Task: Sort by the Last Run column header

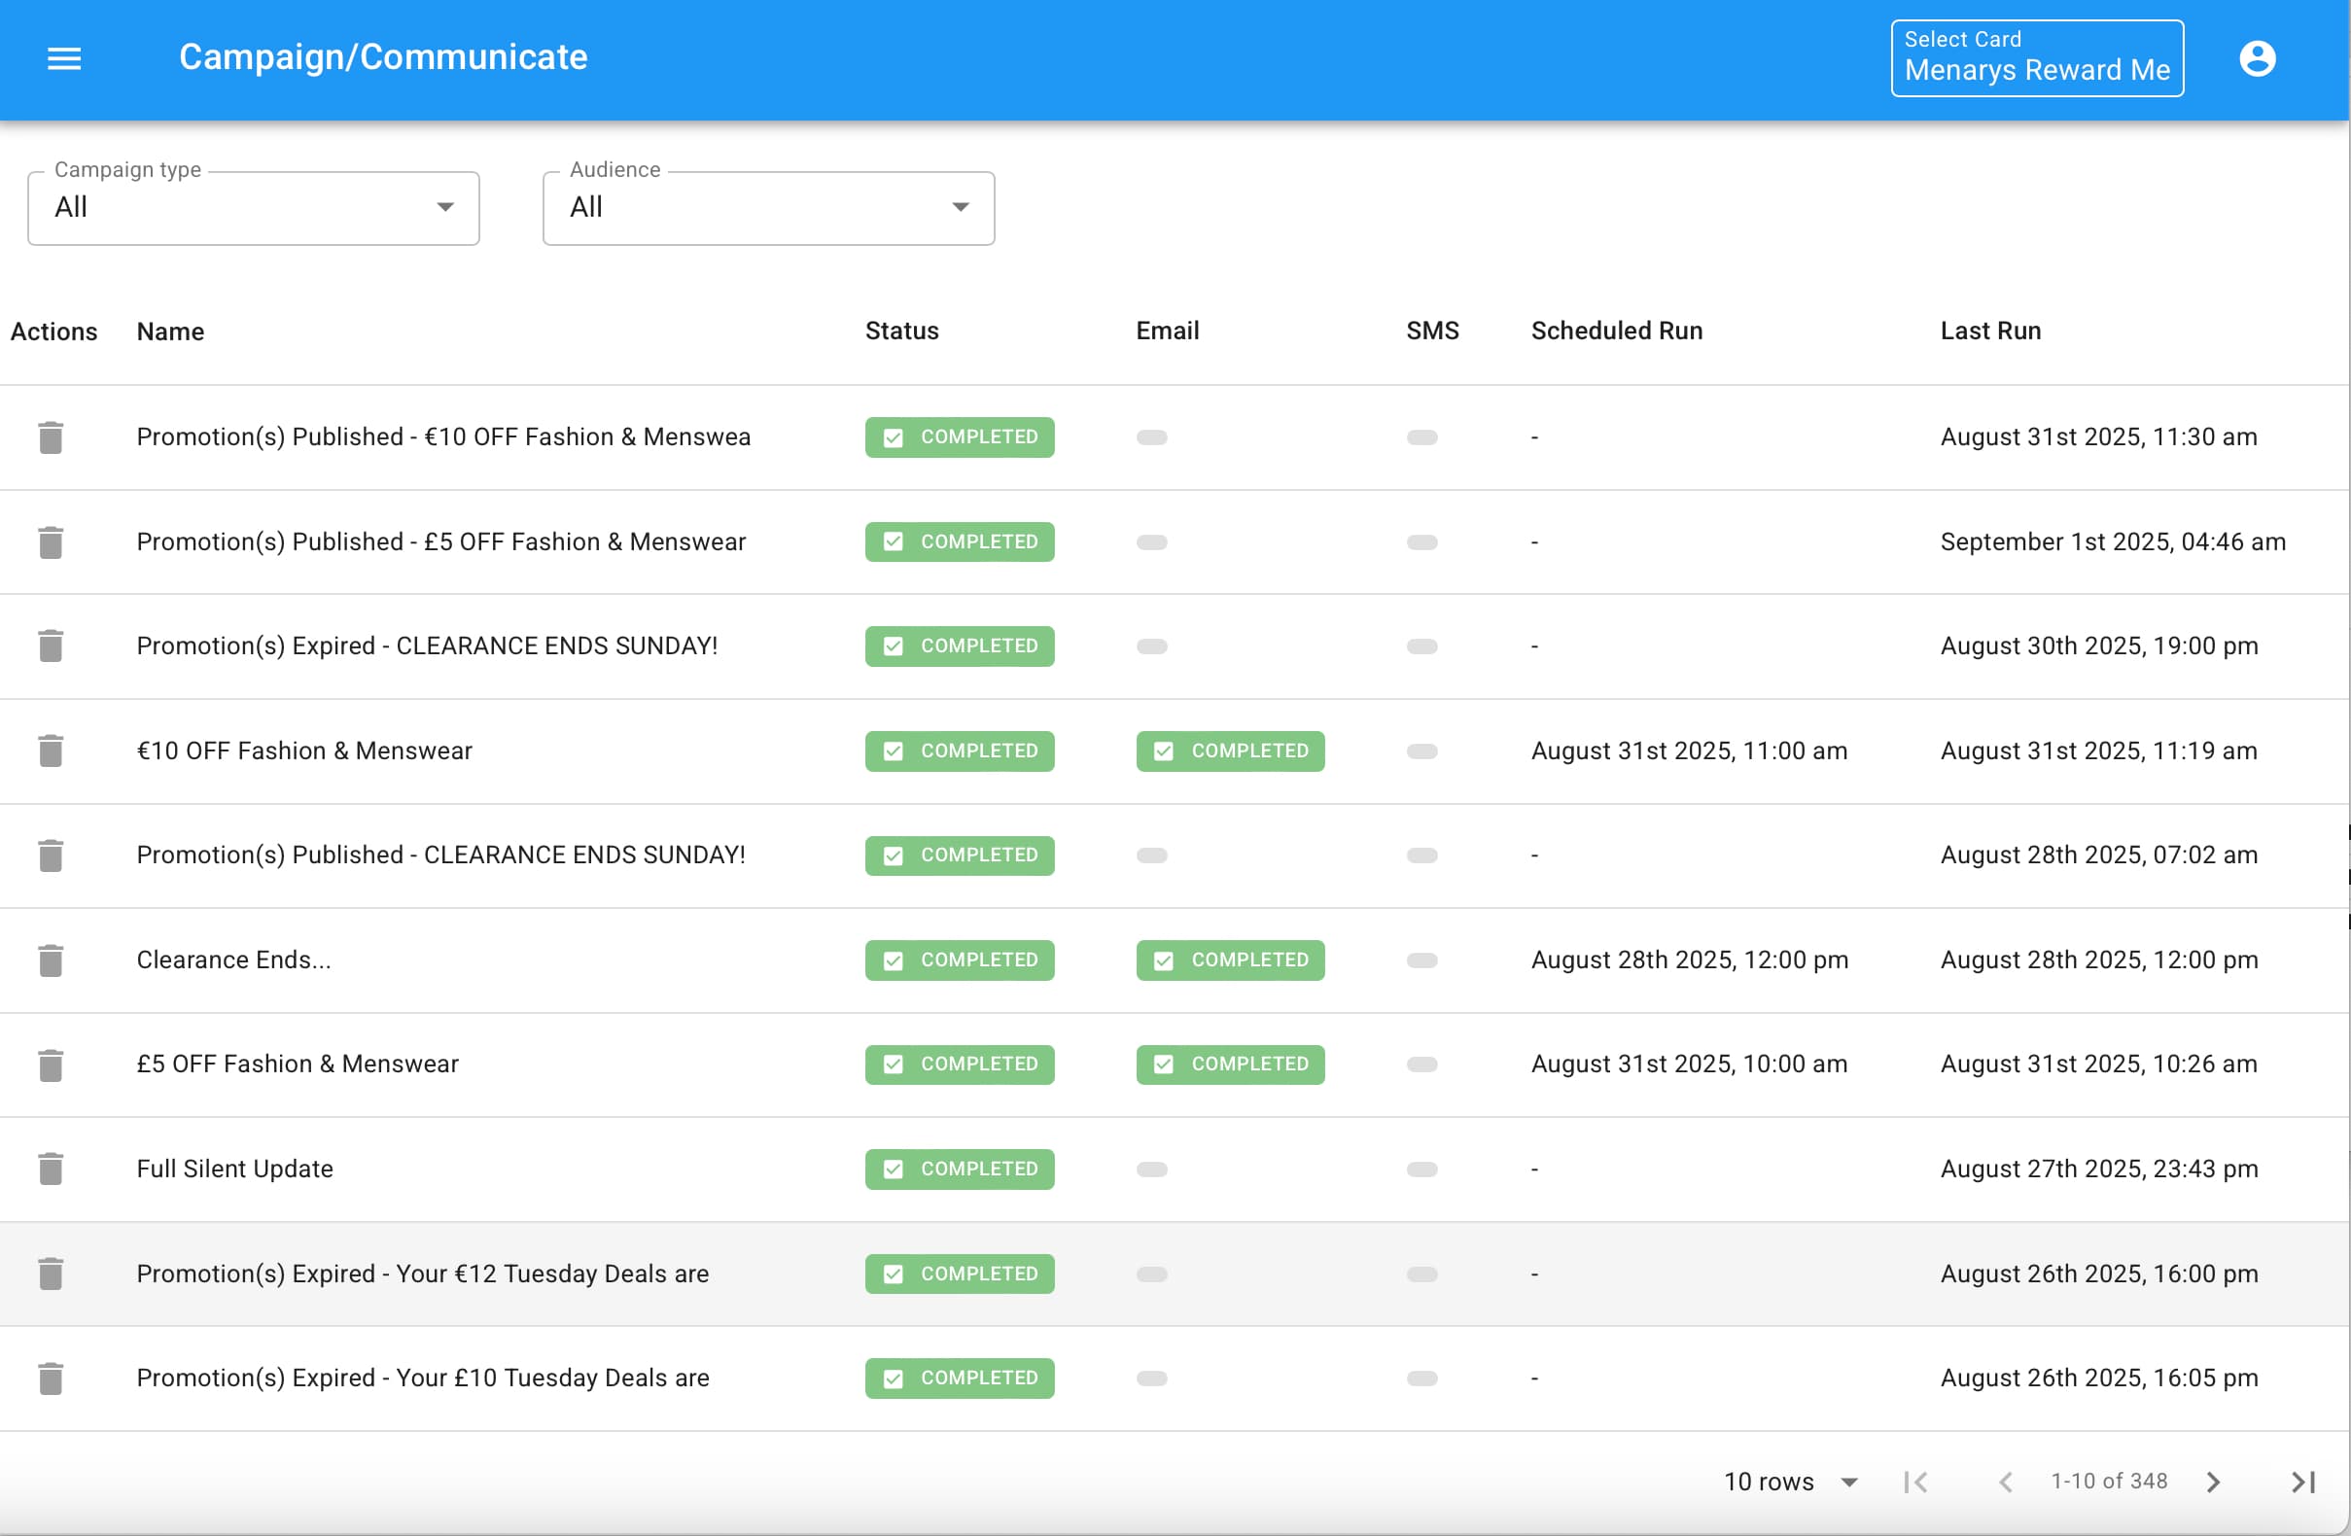Action: tap(1989, 331)
